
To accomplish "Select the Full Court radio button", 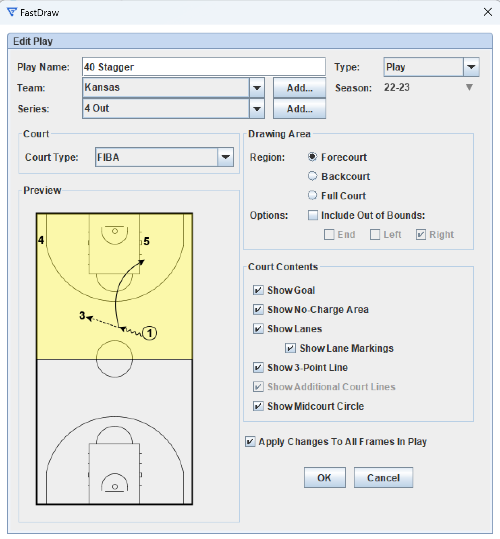I will click(312, 195).
